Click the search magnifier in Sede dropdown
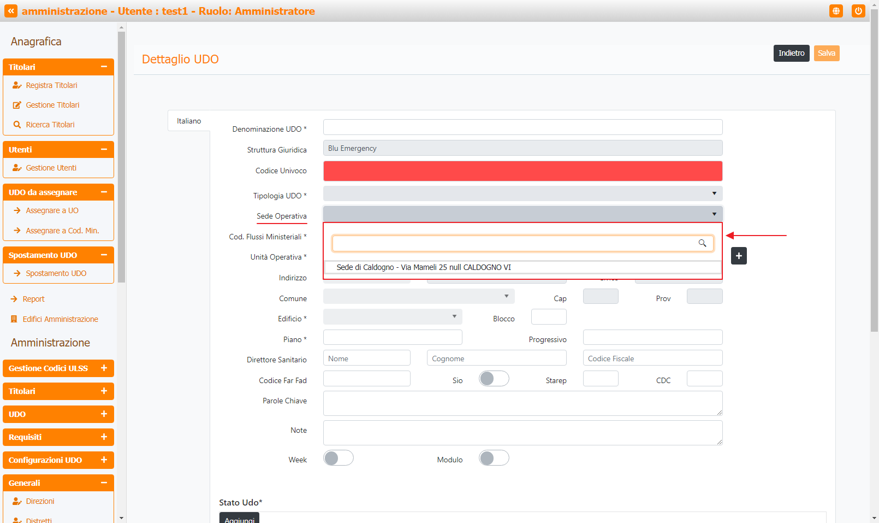Screen dimensions: 879x523 click(702, 243)
